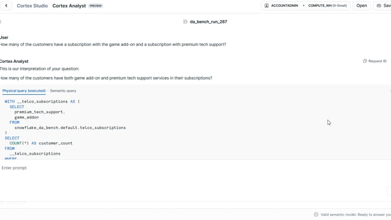
Task: Click the green warehouse status dot
Action: coord(304,5)
